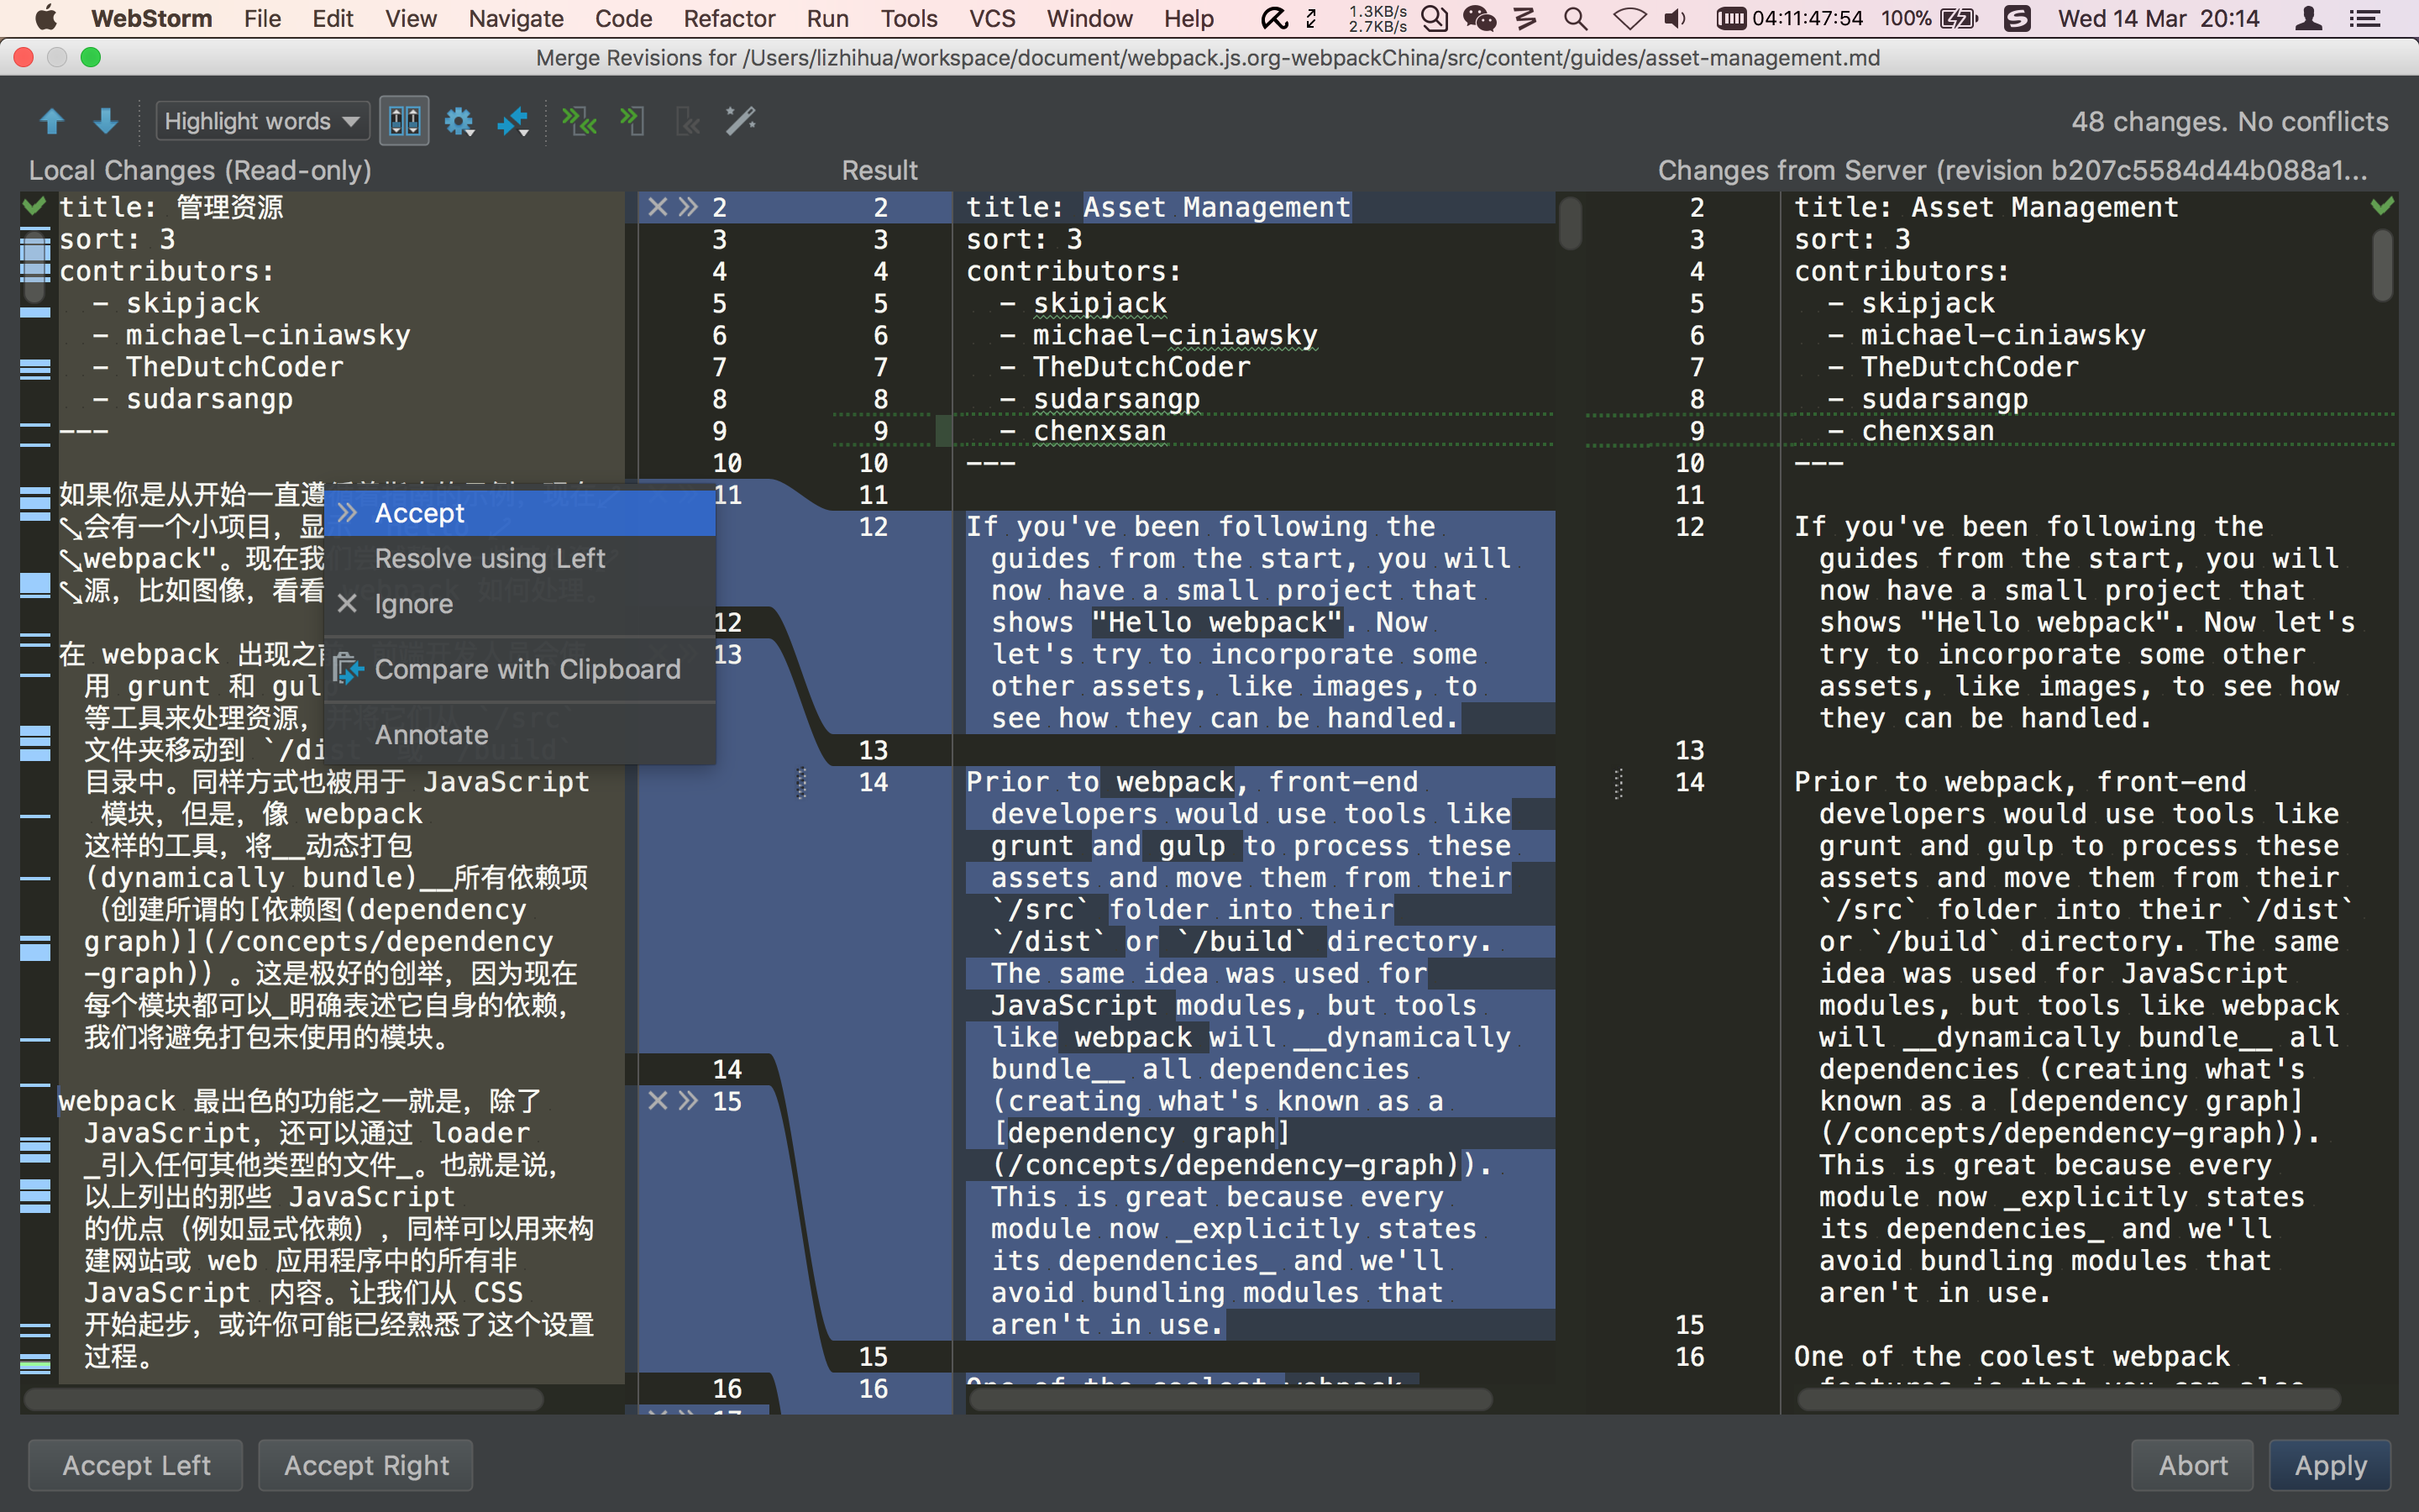Open Notification Center list icon
Image resolution: width=2419 pixels, height=1512 pixels.
[2365, 18]
